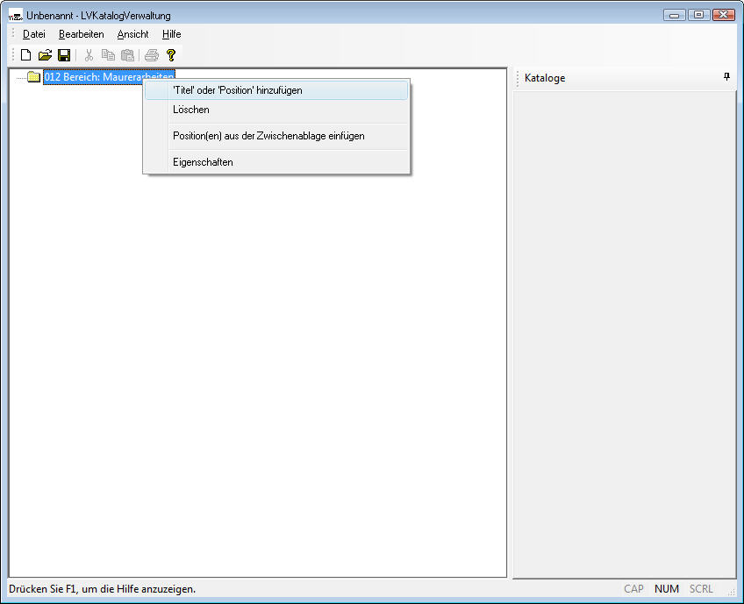
Task: Click the yellow question mark Help icon
Action: [x=171, y=55]
